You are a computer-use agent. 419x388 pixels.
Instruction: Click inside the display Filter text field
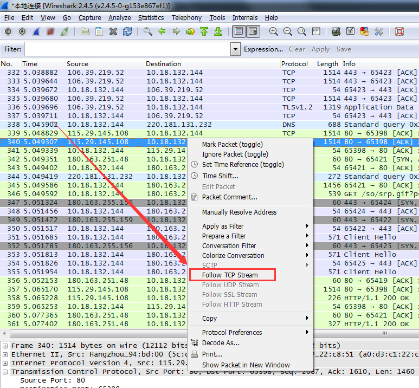point(128,49)
